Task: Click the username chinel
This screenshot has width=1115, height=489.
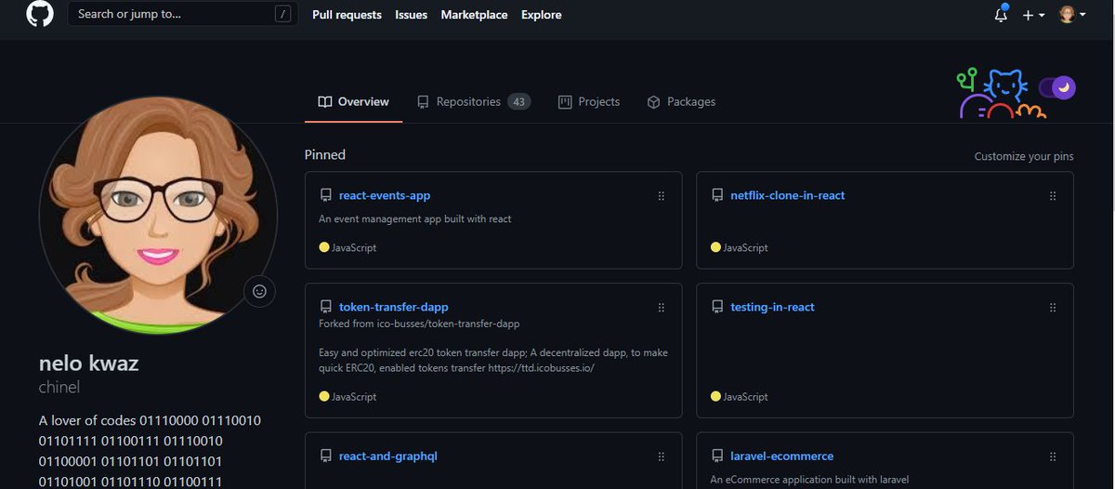Action: pos(59,387)
